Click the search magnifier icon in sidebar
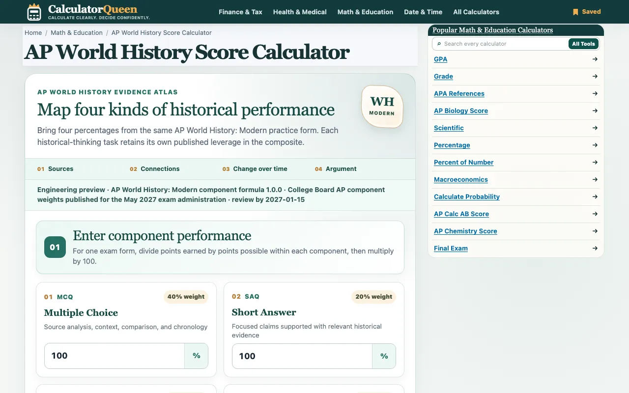This screenshot has width=629, height=393. [x=439, y=44]
